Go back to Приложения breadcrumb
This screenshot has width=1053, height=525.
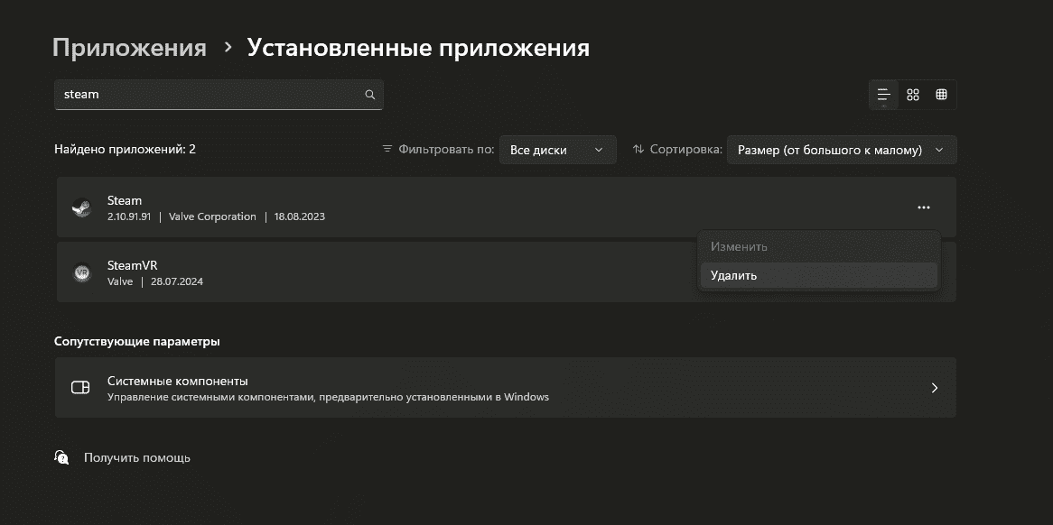pyautogui.click(x=130, y=48)
